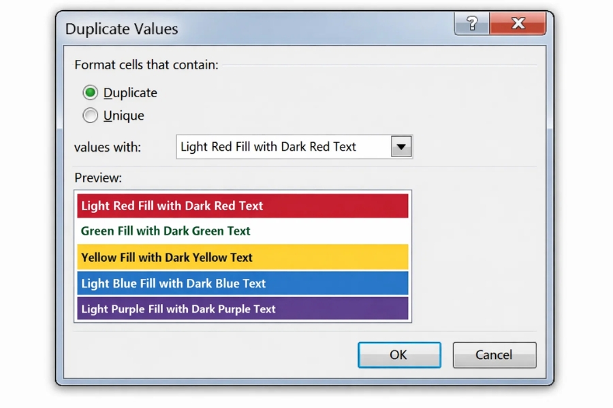The height and width of the screenshot is (408, 613).
Task: Toggle formatting to Unique values
Action: coord(89,116)
